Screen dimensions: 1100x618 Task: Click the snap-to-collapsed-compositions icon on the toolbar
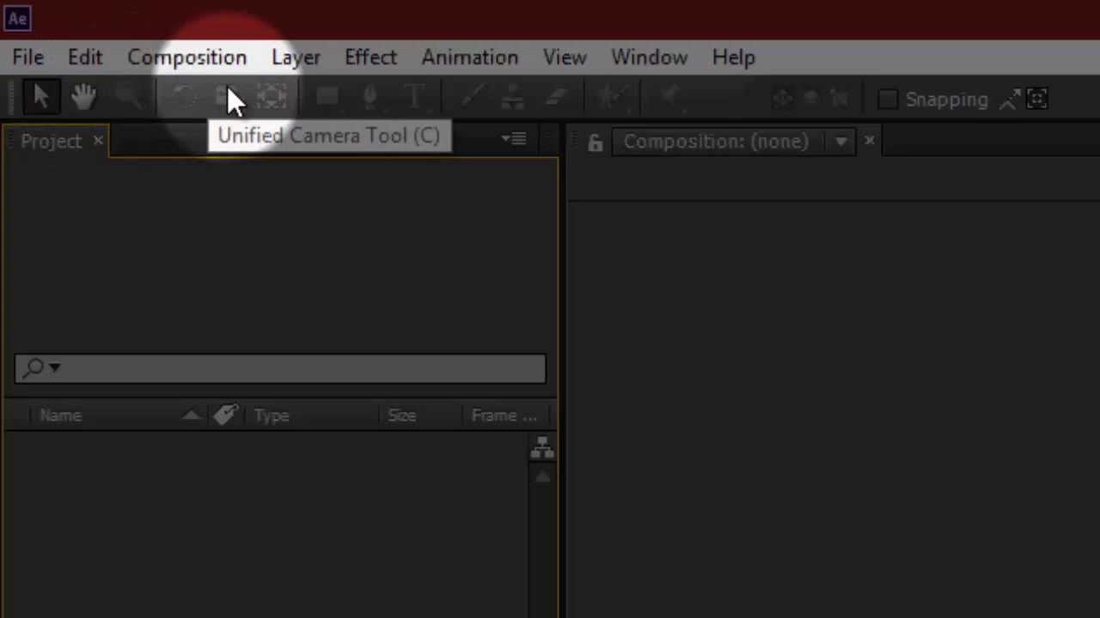[x=1037, y=99]
